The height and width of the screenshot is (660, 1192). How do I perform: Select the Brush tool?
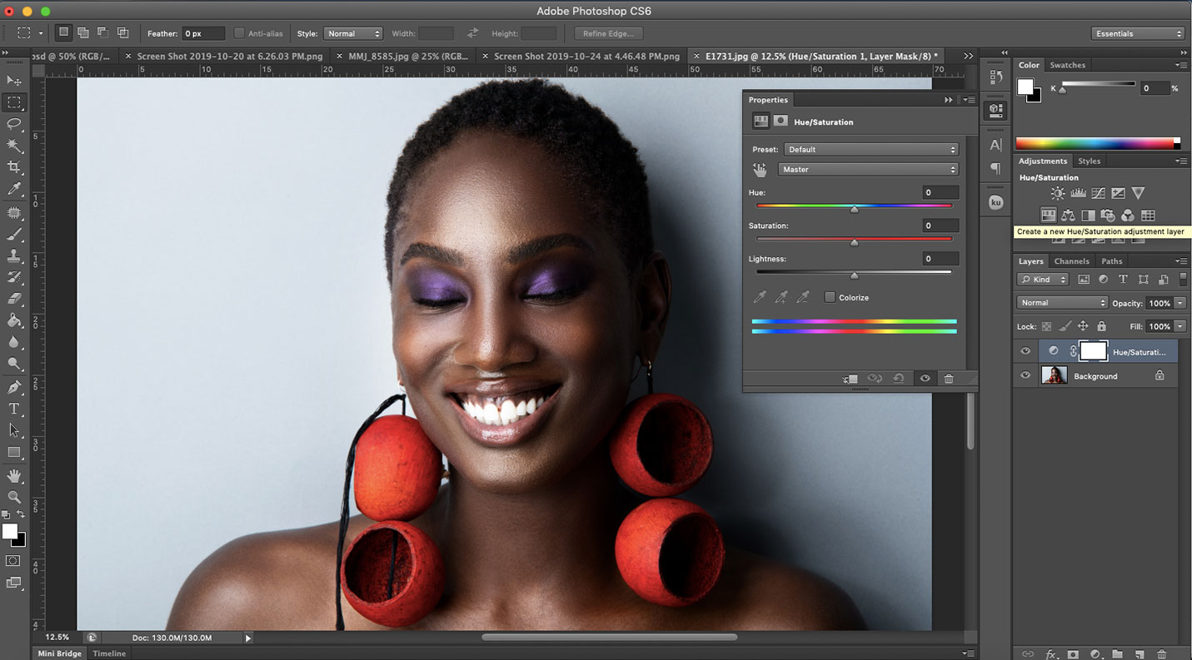point(14,234)
